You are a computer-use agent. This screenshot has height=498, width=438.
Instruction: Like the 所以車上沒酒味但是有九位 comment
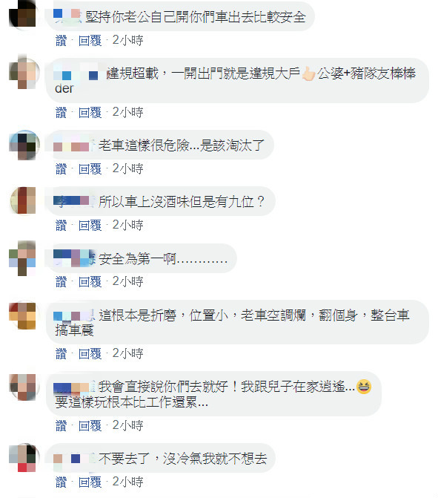click(62, 225)
